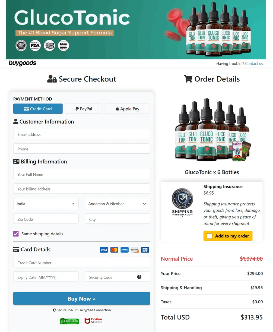Uncheck Same shipping details checkbox
This screenshot has width=273, height=332.
pyautogui.click(x=16, y=234)
